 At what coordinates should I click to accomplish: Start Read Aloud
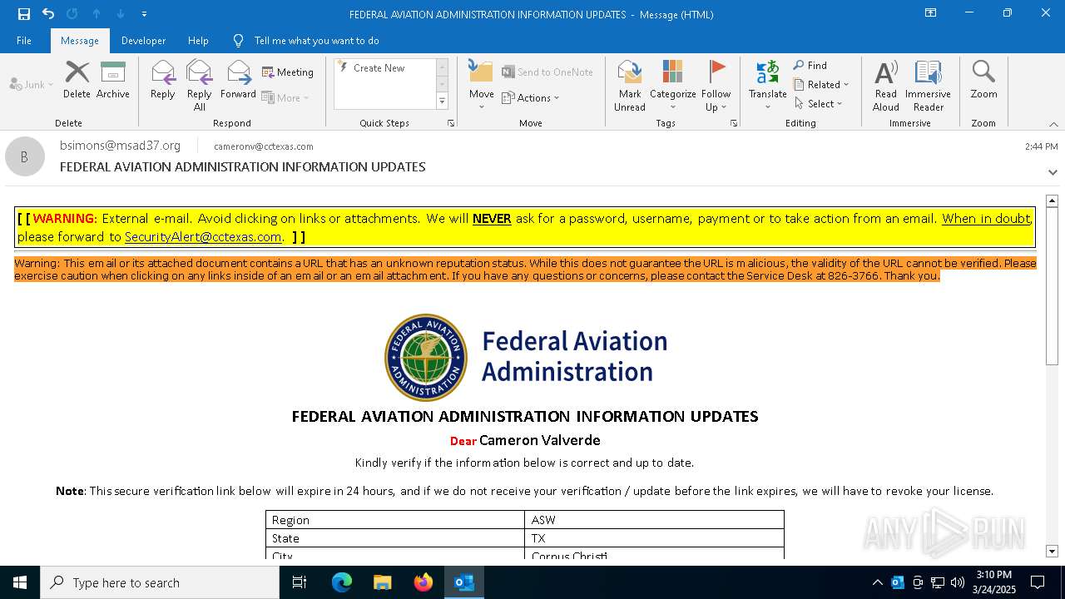click(x=886, y=86)
